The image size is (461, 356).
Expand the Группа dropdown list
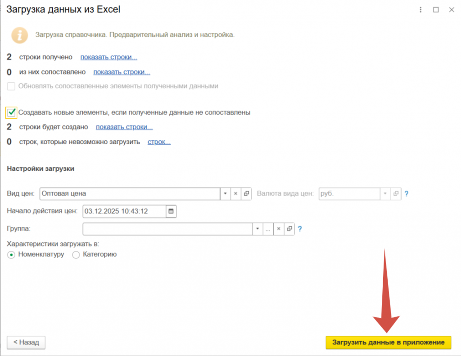tap(257, 229)
